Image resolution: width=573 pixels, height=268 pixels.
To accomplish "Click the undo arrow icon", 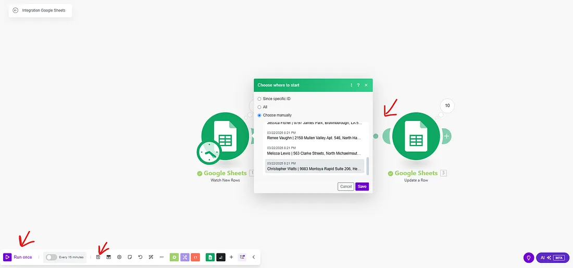I will pos(140,257).
